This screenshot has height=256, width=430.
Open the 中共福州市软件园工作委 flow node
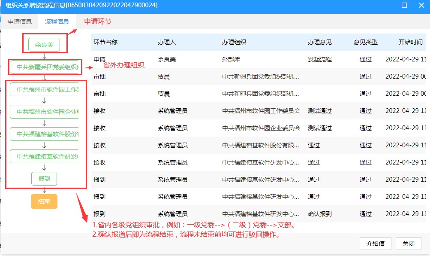click(x=45, y=89)
